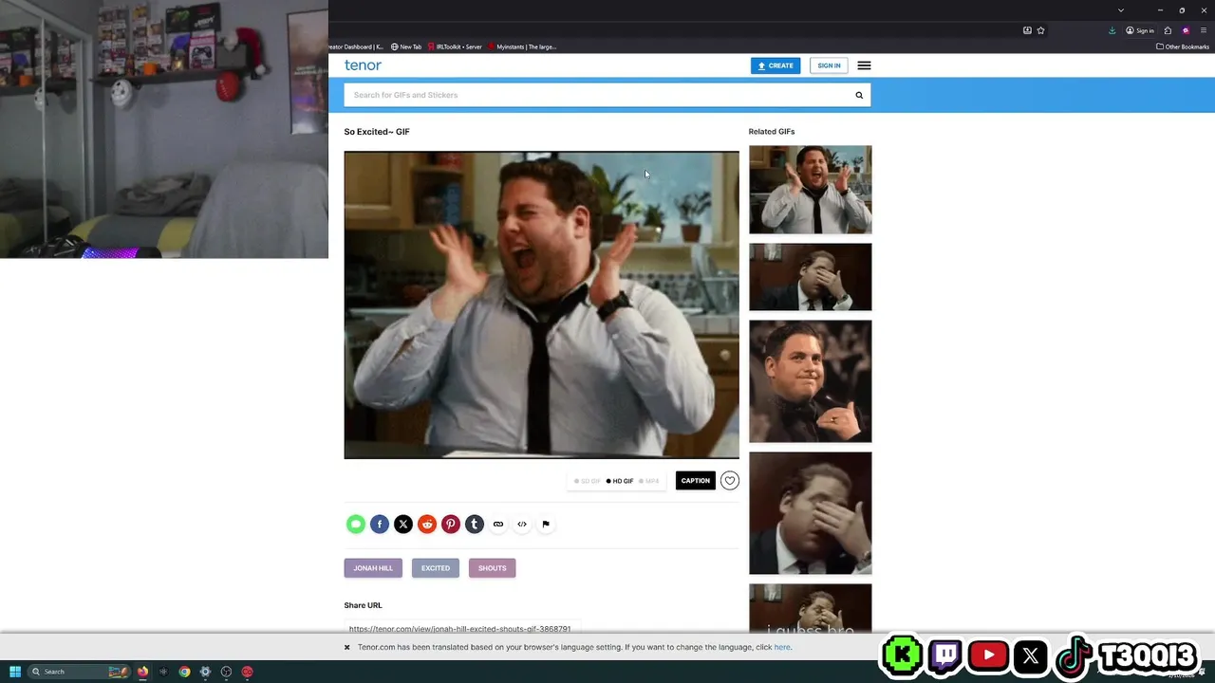Open second related GIF, dark facepalm scene

click(x=810, y=277)
